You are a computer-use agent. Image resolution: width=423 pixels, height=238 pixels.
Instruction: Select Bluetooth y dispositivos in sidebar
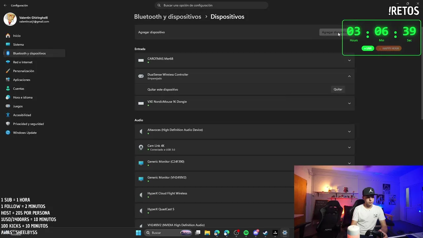[x=34, y=53]
